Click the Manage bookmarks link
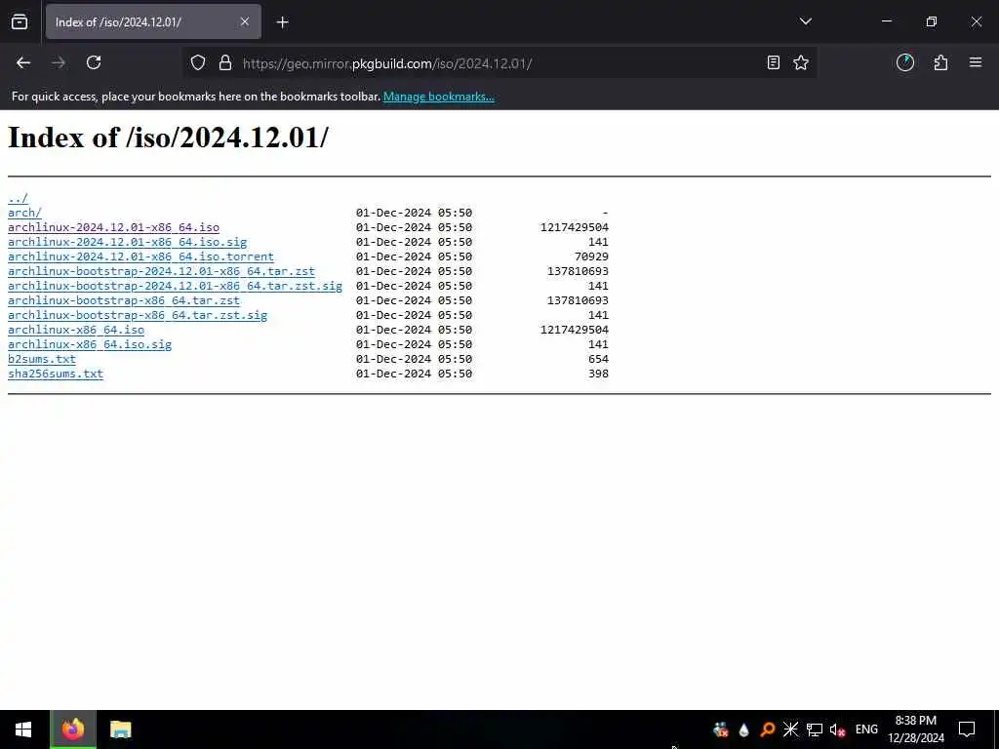 438,97
